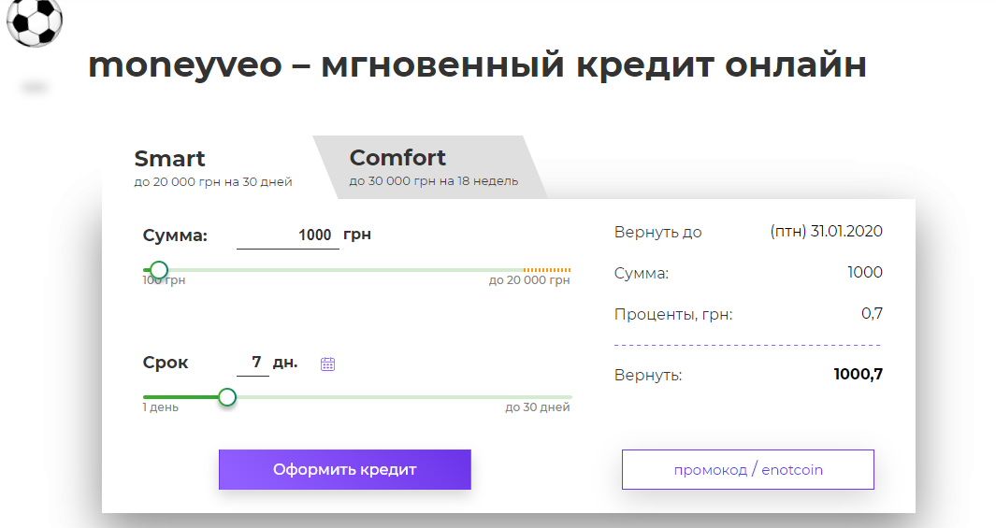Click the soccer ball icon
The image size is (996, 528).
[x=34, y=21]
